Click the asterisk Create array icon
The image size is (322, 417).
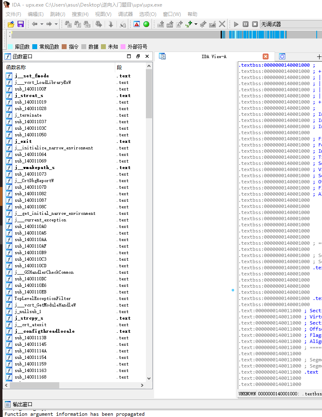click(203, 24)
